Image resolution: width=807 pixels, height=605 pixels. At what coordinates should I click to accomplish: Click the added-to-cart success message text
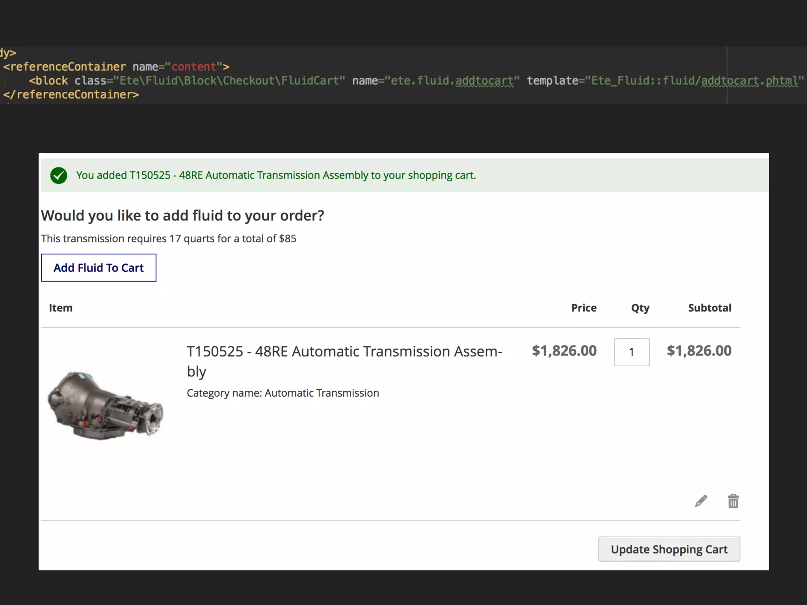pos(276,175)
